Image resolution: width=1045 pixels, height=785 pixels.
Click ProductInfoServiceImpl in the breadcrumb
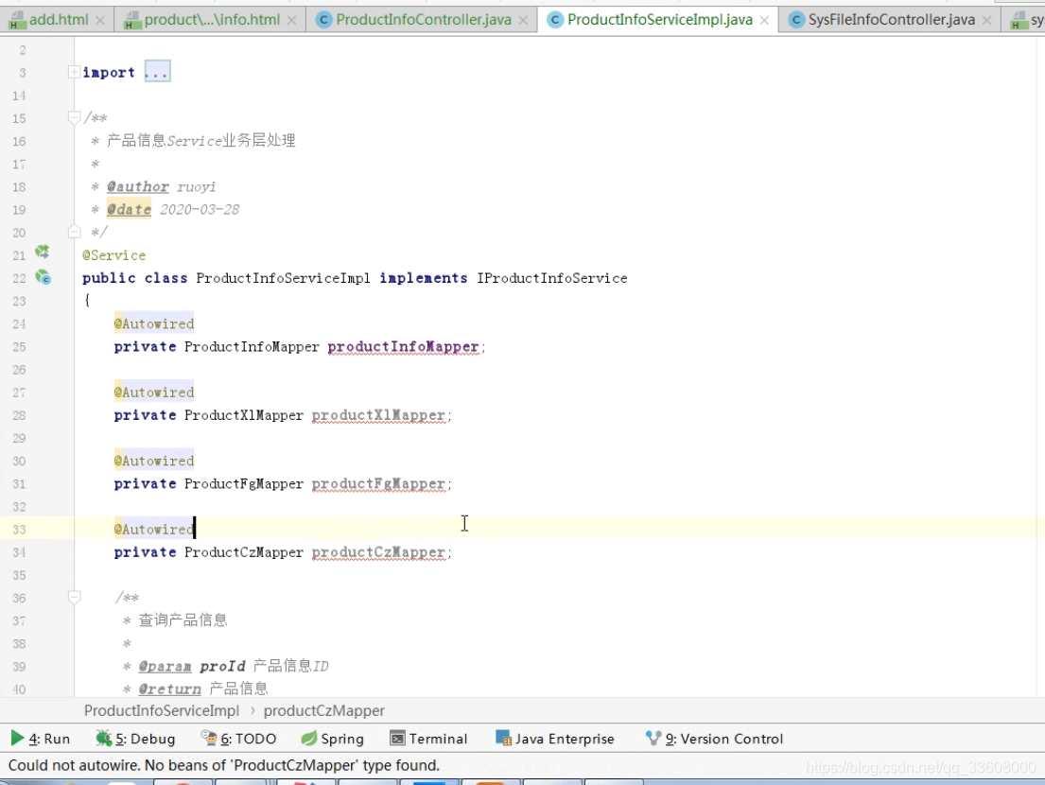(162, 711)
